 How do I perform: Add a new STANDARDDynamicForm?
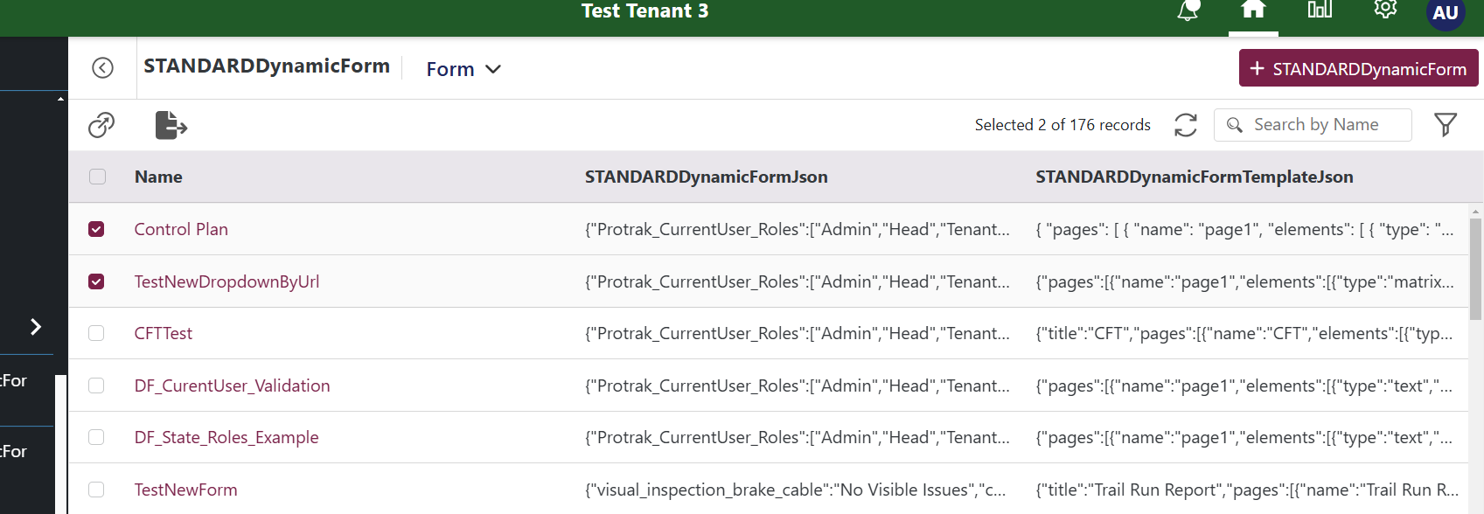pos(1358,68)
